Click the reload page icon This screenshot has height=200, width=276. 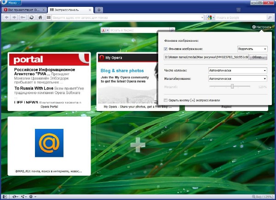click(x=31, y=17)
